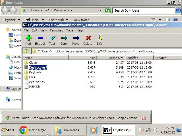Sort by the Name column header
Screen dimensions: 182x136
[45, 58]
